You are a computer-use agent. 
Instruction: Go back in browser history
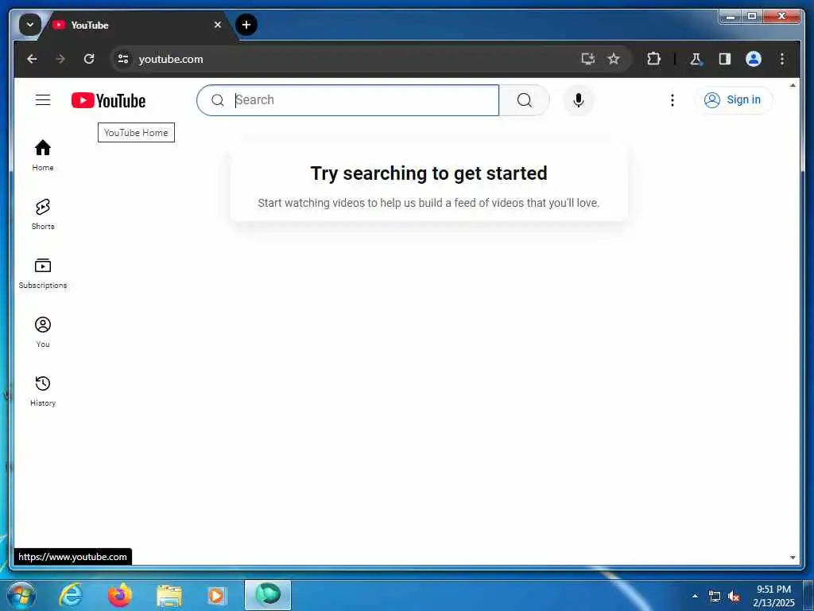coord(32,59)
